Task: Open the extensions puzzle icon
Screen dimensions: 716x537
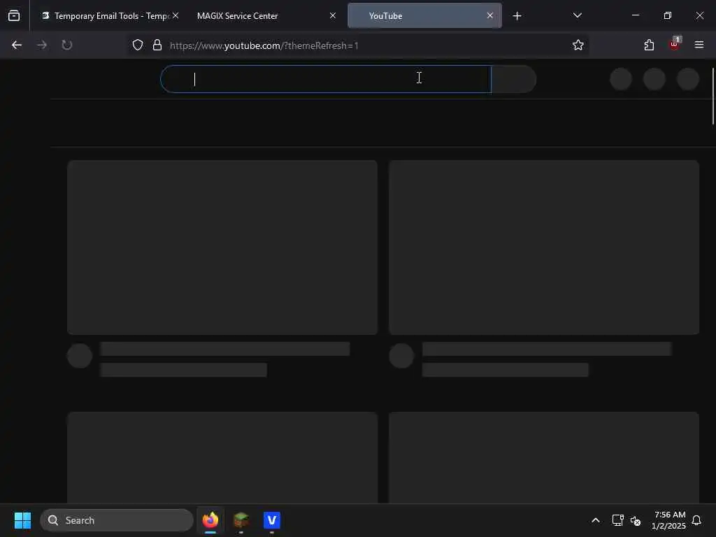Action: (649, 45)
